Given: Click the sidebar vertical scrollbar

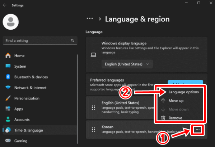Looking at the screenshot, I should point(77,99).
